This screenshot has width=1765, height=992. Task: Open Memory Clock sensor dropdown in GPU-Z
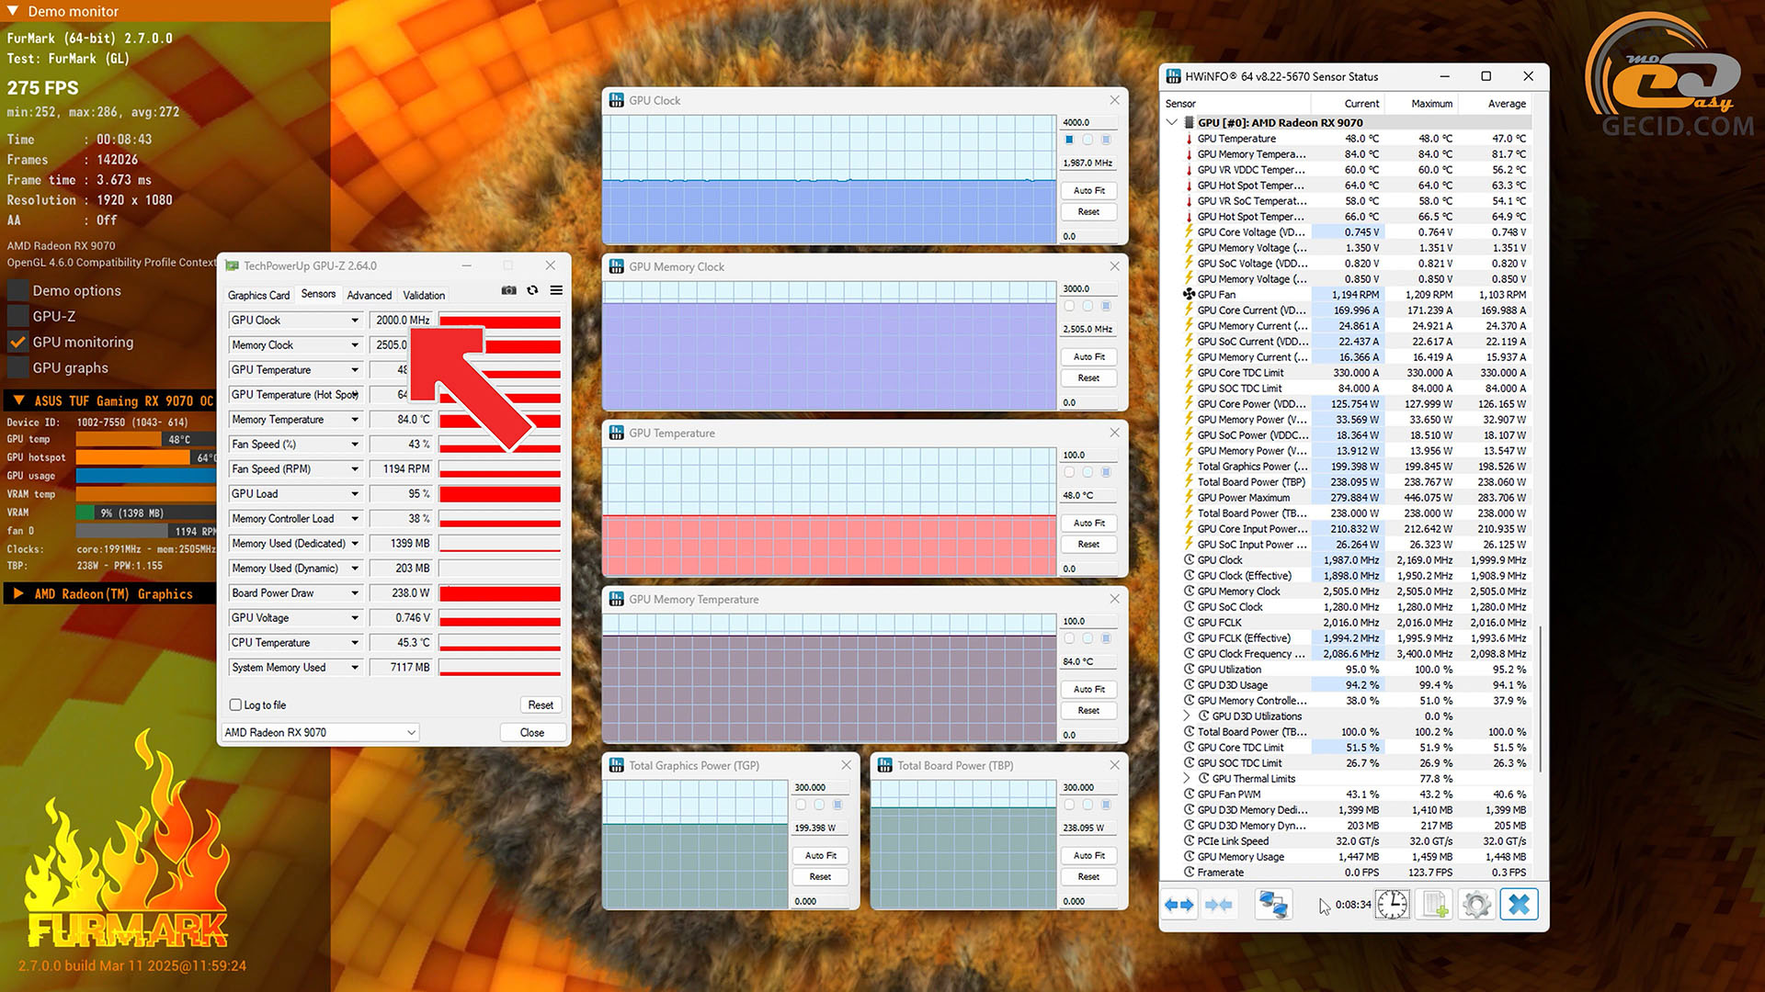coord(355,345)
